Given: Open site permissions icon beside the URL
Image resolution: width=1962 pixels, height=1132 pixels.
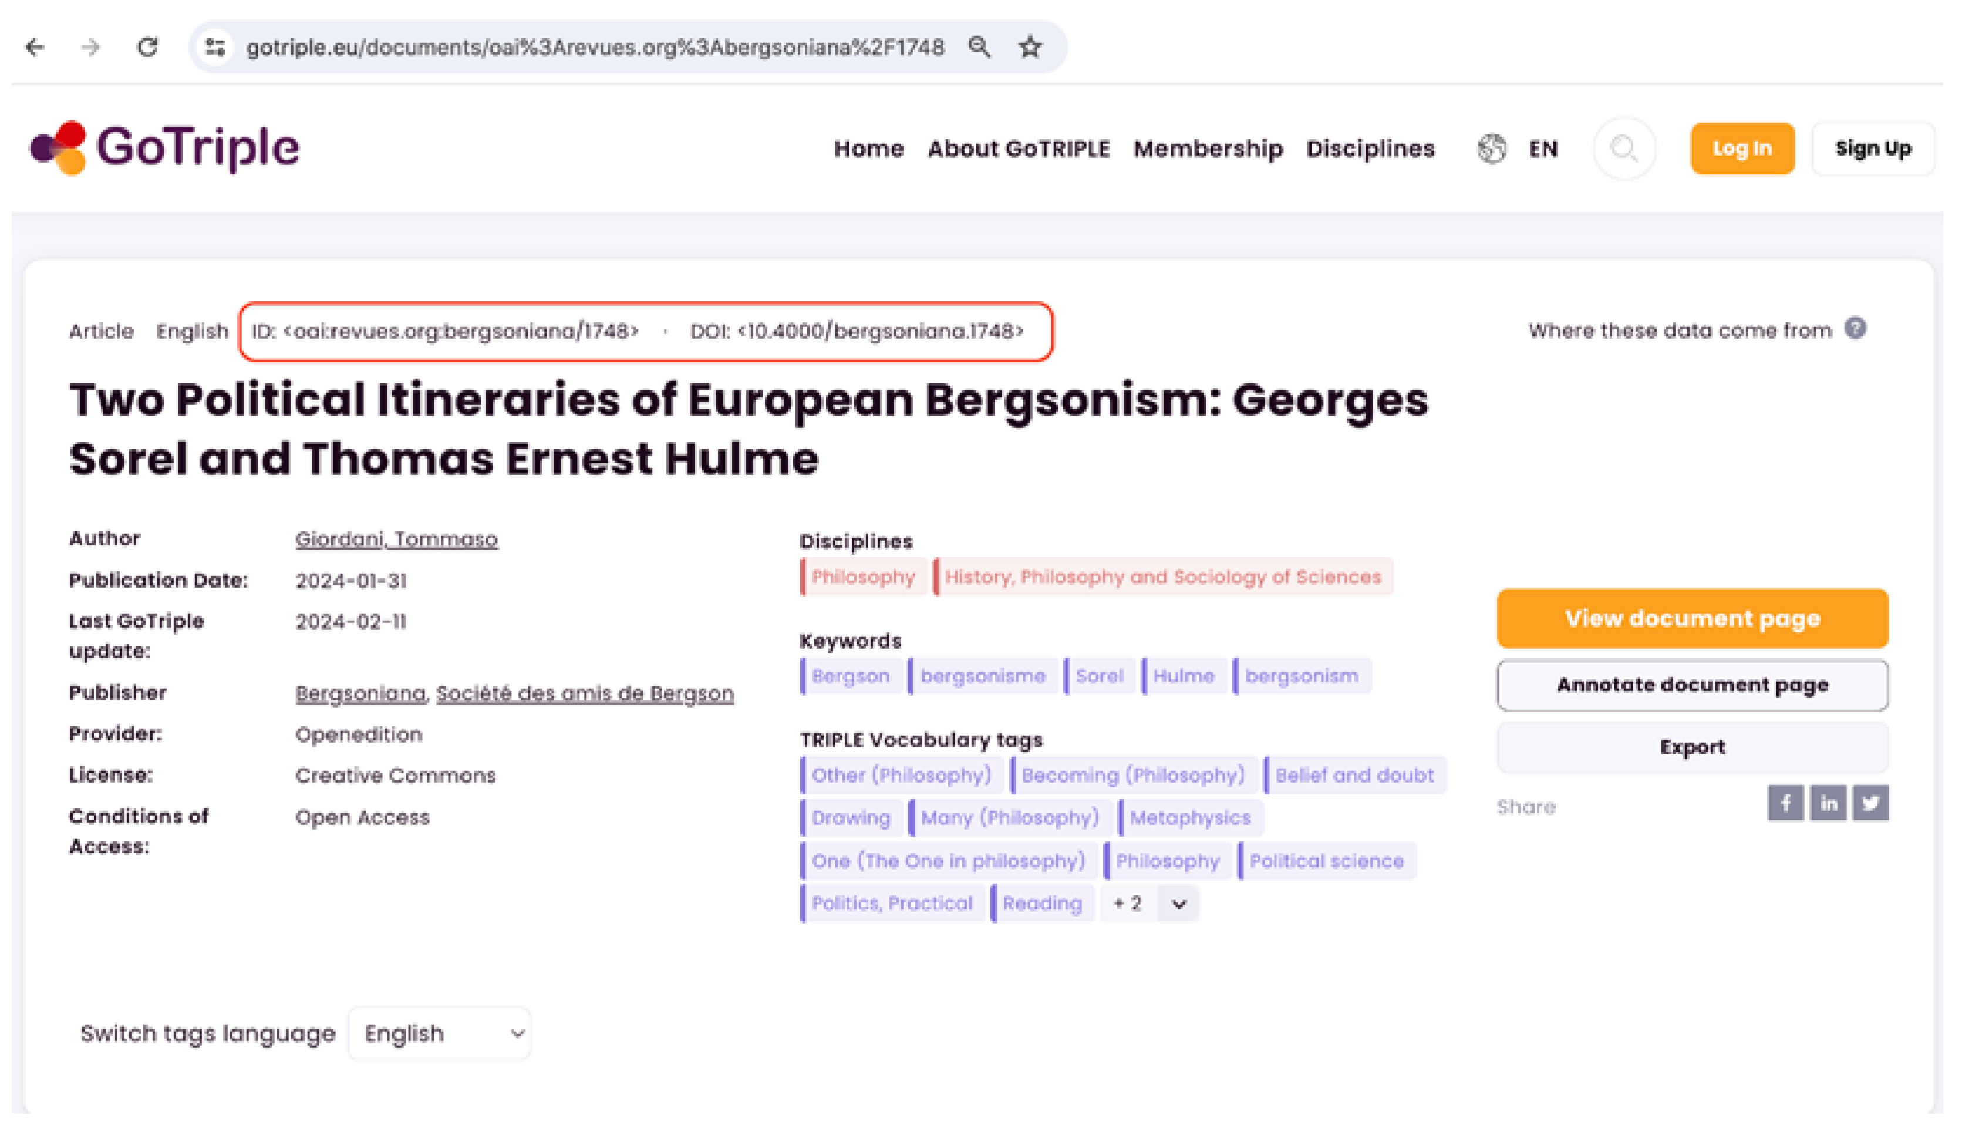Looking at the screenshot, I should click(215, 46).
